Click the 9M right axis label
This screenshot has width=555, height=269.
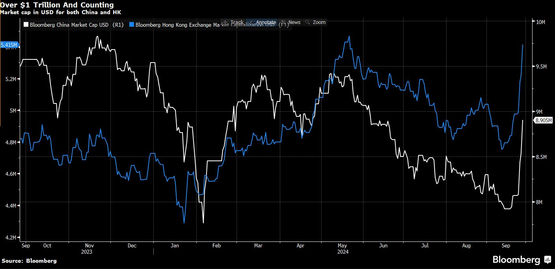point(539,112)
